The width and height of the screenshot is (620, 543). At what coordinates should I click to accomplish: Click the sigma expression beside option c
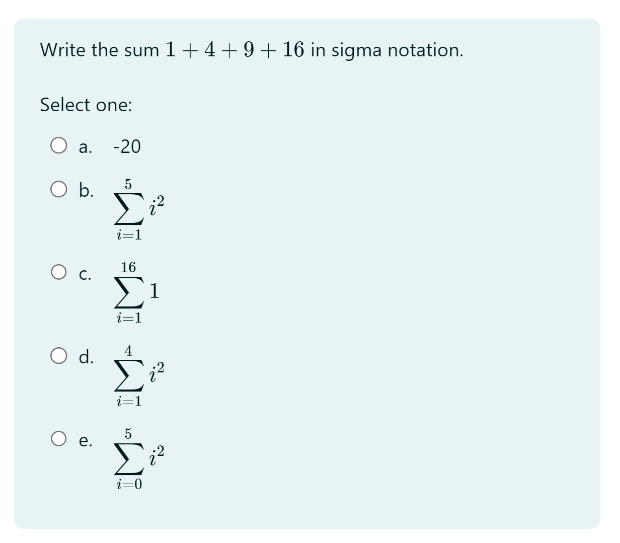136,291
